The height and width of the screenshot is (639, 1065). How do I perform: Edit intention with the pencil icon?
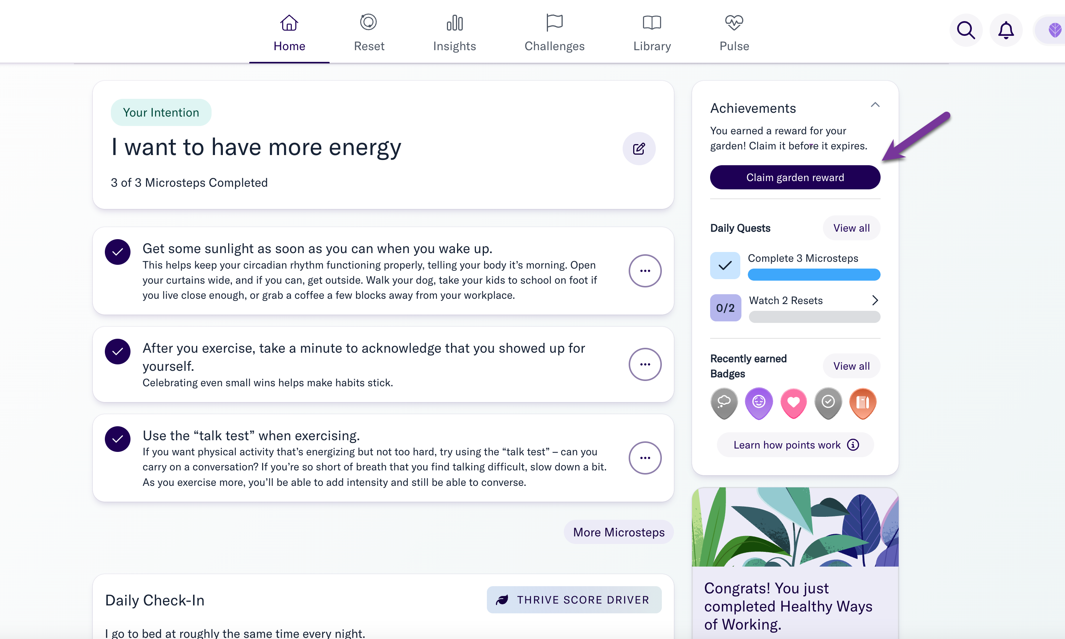click(639, 149)
